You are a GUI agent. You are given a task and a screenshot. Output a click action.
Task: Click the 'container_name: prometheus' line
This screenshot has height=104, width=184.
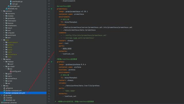coord(71,14)
